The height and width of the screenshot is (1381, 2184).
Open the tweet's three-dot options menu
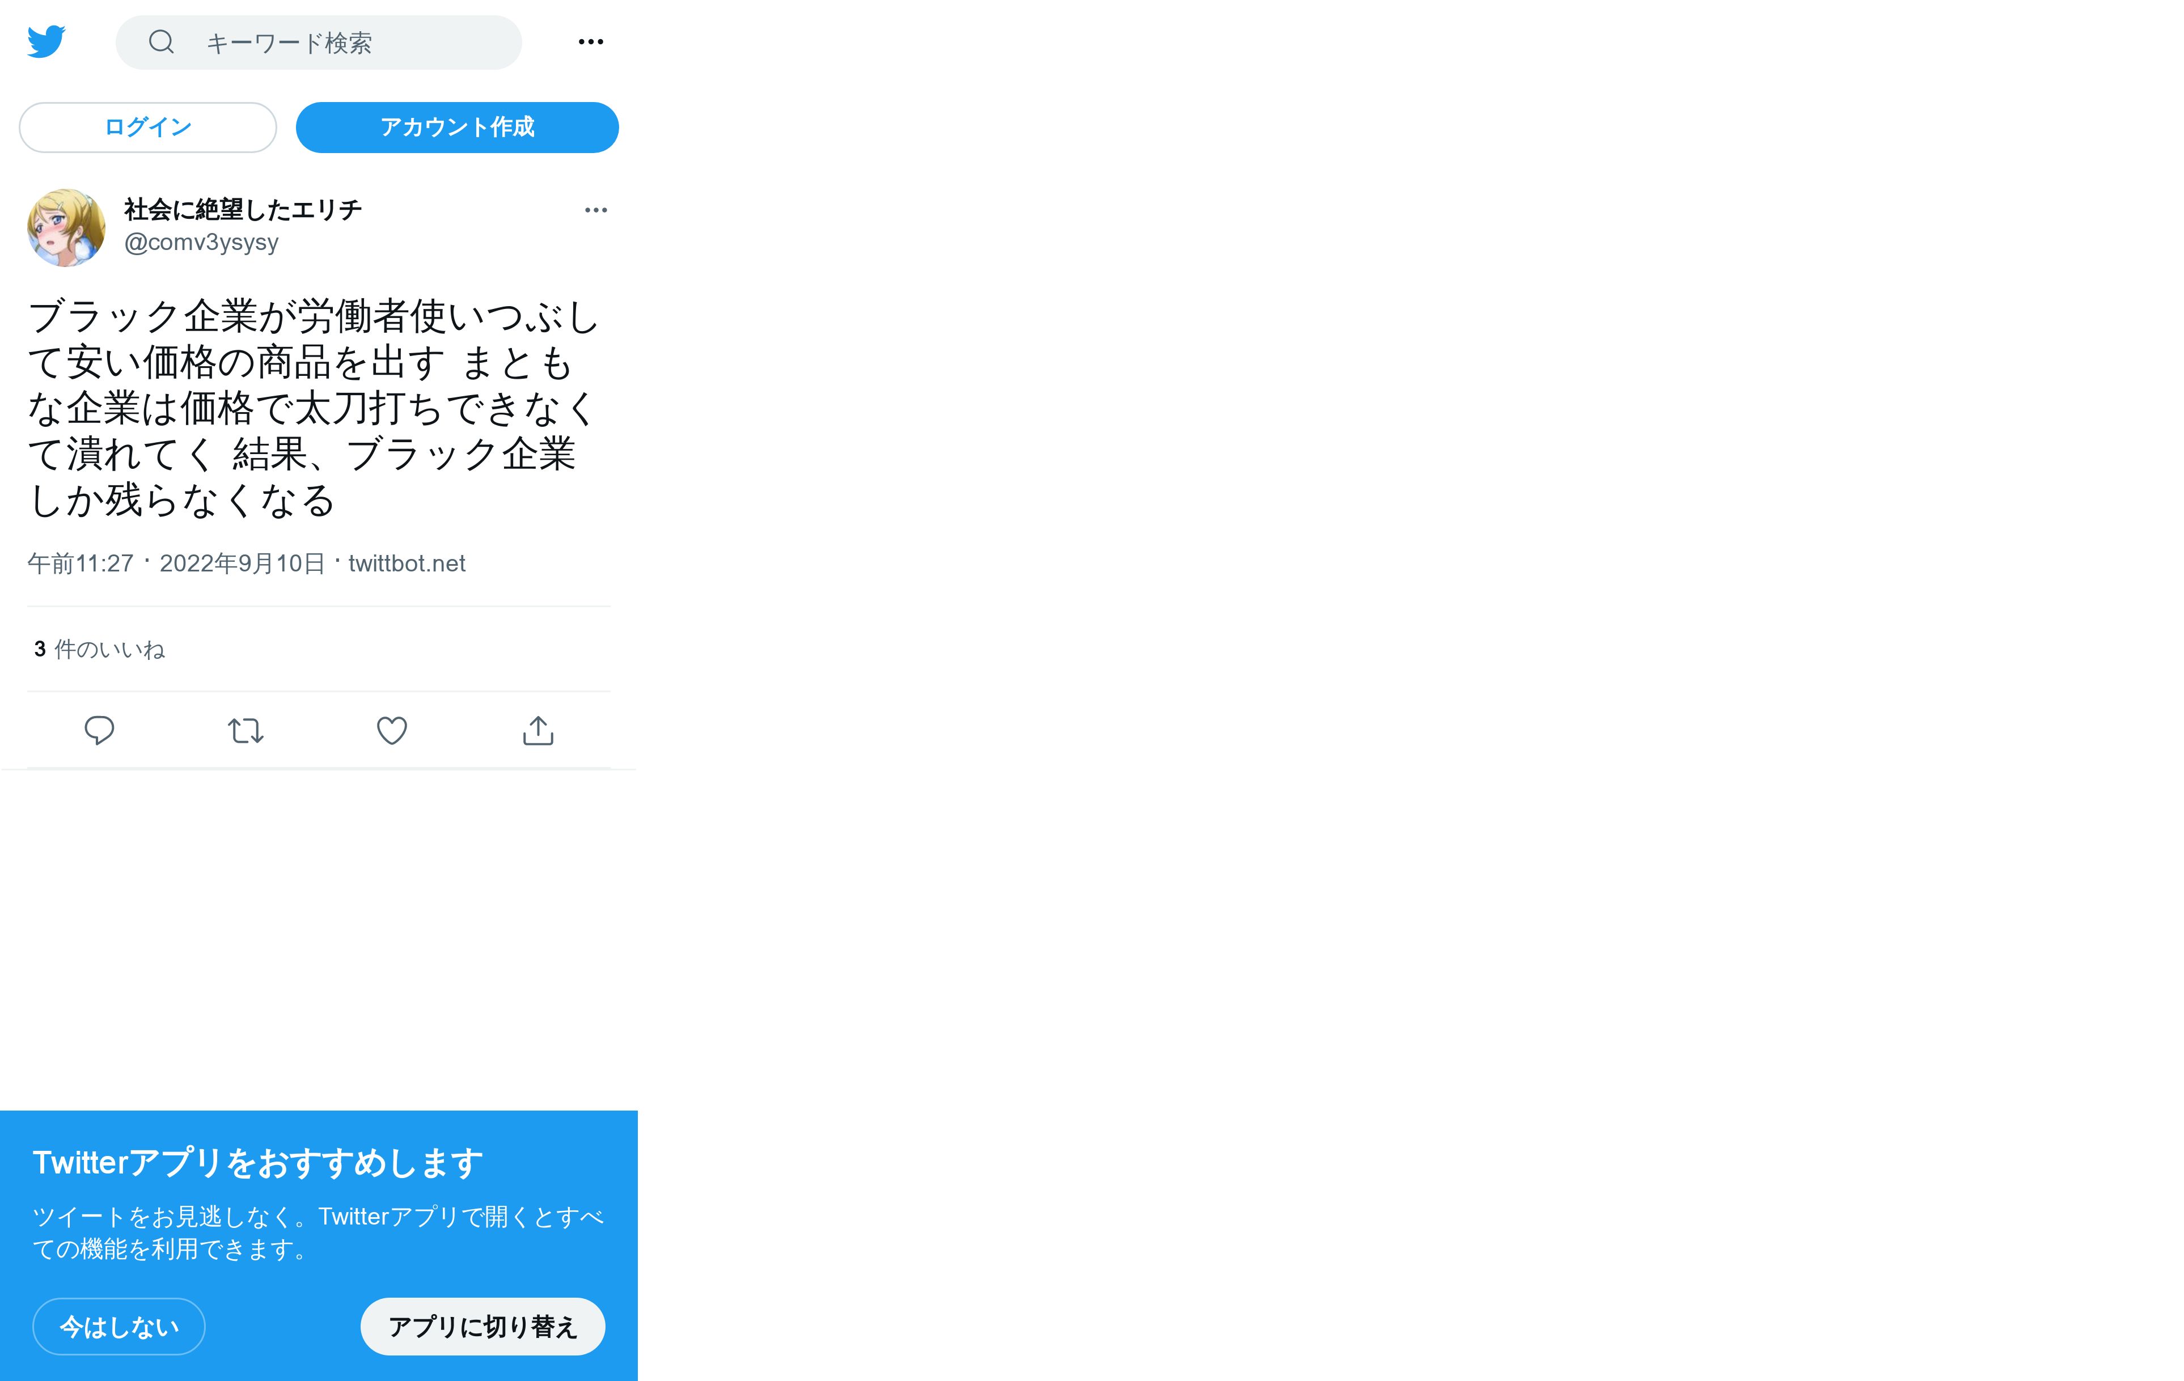click(596, 210)
